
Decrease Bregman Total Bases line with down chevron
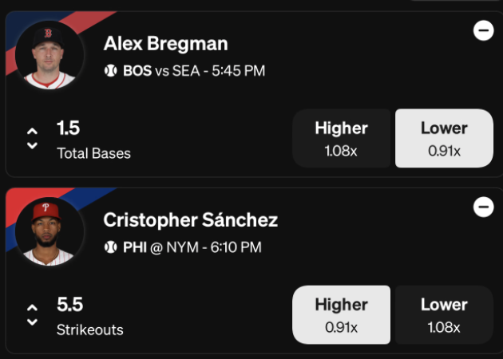click(x=32, y=145)
